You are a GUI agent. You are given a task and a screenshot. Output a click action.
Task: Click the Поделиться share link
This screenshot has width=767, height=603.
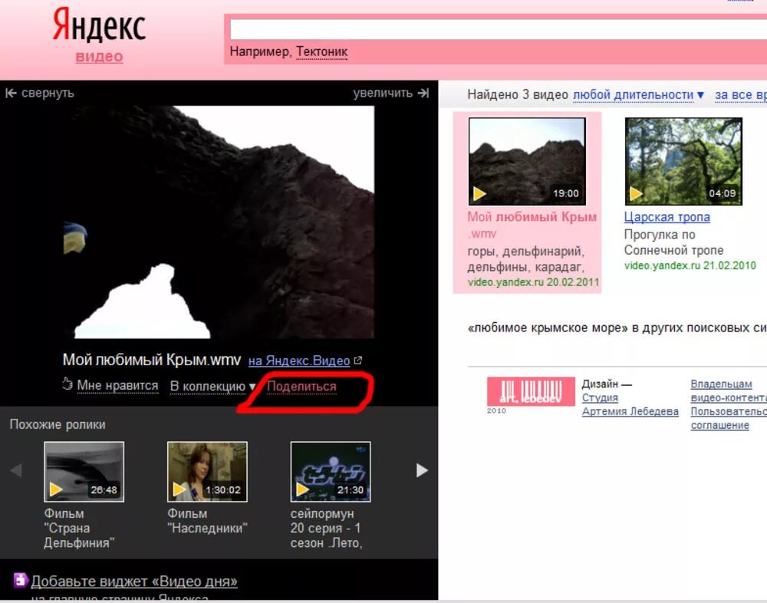click(x=301, y=386)
